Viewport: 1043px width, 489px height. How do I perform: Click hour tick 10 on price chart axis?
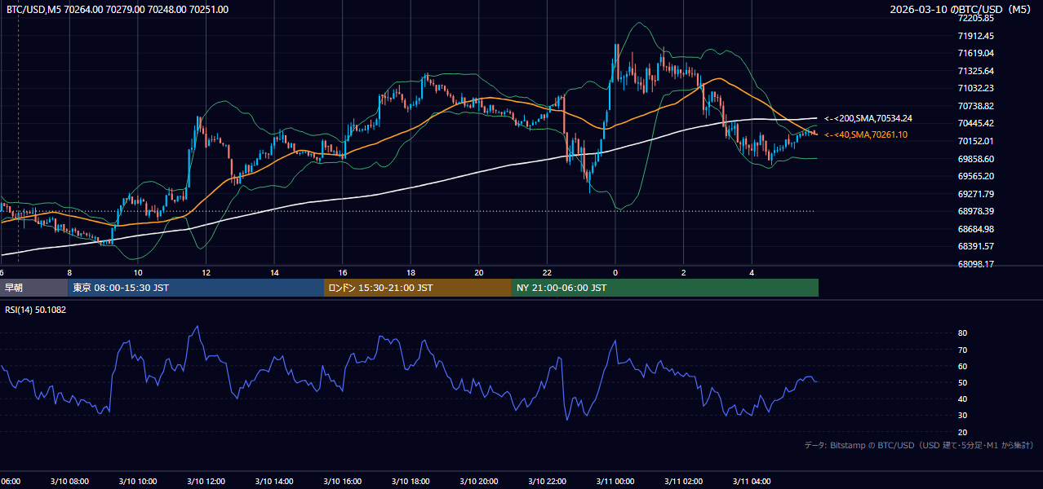pyautogui.click(x=138, y=272)
